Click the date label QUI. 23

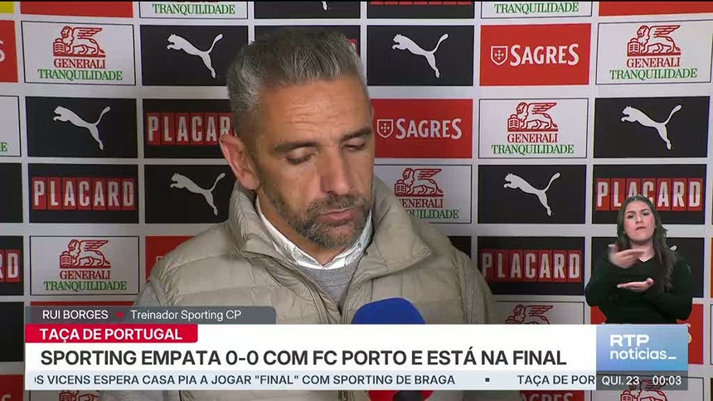[621, 380]
